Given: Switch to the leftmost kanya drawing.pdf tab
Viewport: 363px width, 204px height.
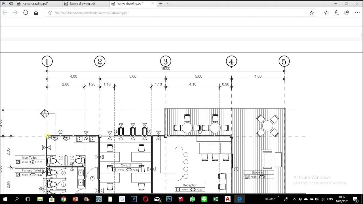Looking at the screenshot, I should [x=38, y=4].
